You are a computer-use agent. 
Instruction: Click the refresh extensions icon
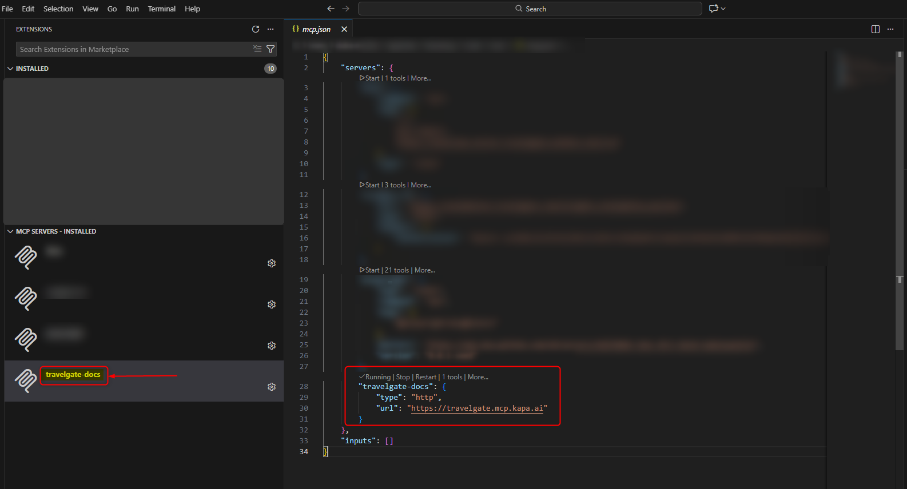(x=256, y=29)
